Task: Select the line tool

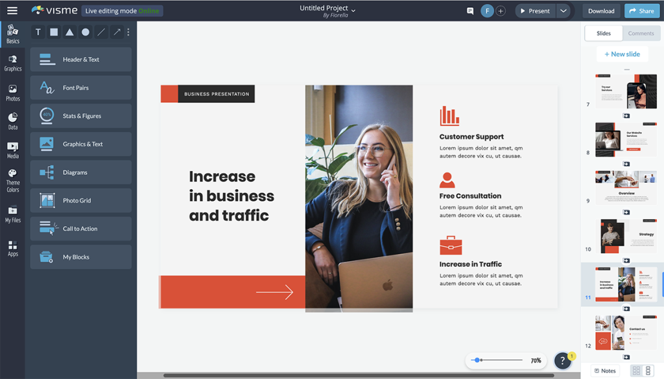Action: point(101,32)
